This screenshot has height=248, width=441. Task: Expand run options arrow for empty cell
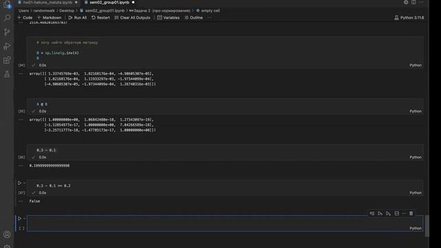pyautogui.click(x=25, y=218)
